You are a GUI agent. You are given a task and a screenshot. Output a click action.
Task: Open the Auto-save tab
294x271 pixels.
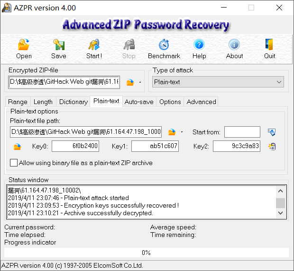[139, 102]
